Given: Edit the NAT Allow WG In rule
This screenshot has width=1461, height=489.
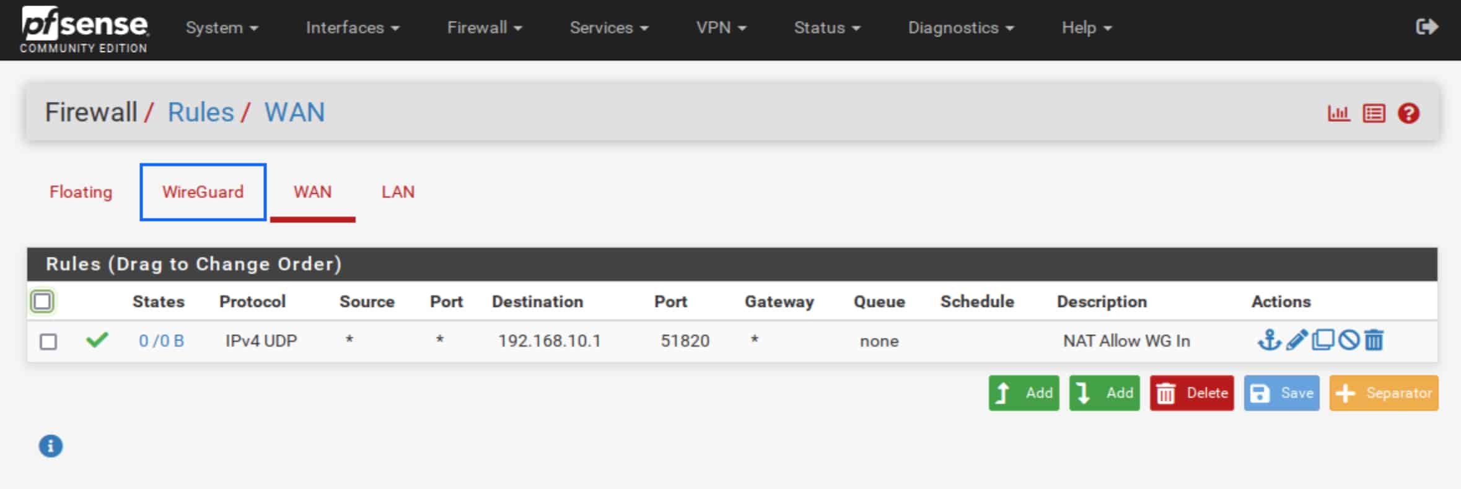Looking at the screenshot, I should 1296,340.
